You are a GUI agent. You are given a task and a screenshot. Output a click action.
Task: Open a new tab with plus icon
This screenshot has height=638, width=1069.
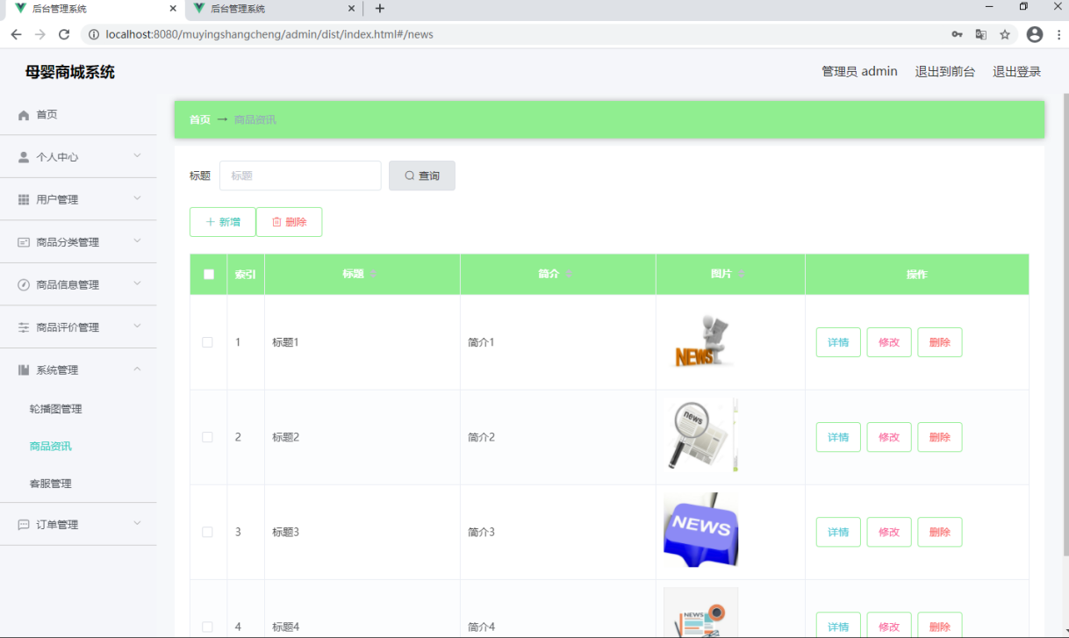pyautogui.click(x=379, y=9)
